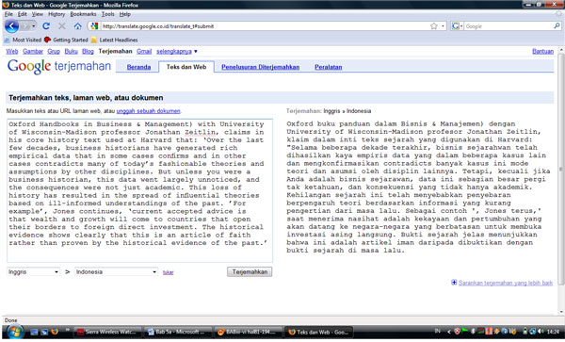Follow the Web link in the Google bar
565x342 pixels.
click(12, 51)
